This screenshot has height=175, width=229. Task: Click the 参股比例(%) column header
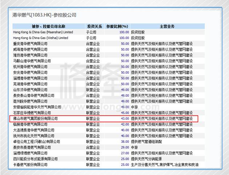pyautogui.click(x=117, y=26)
